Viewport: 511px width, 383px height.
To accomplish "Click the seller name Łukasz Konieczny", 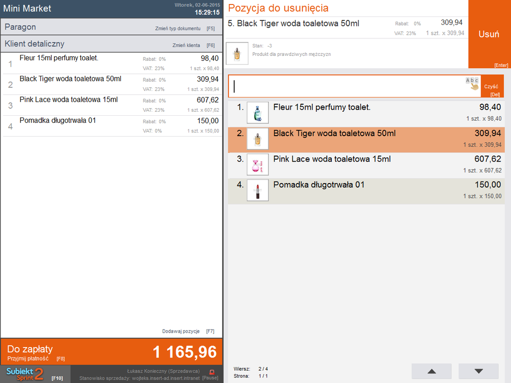I will (163, 371).
